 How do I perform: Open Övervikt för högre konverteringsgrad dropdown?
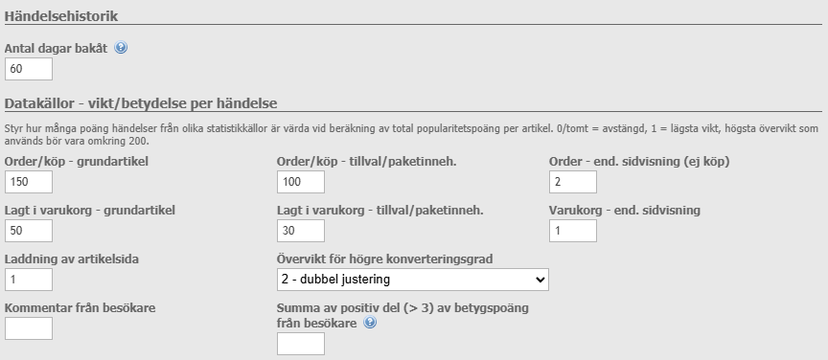[x=412, y=280]
